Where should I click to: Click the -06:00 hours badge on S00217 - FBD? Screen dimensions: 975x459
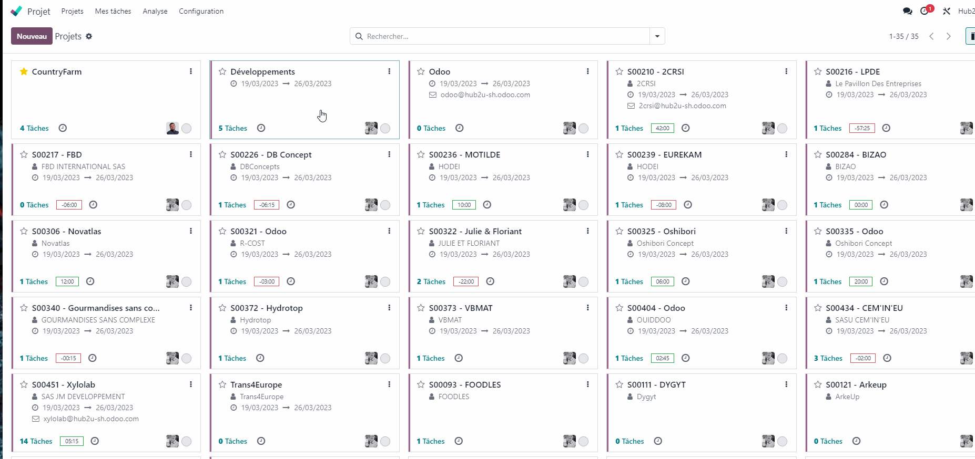(69, 205)
